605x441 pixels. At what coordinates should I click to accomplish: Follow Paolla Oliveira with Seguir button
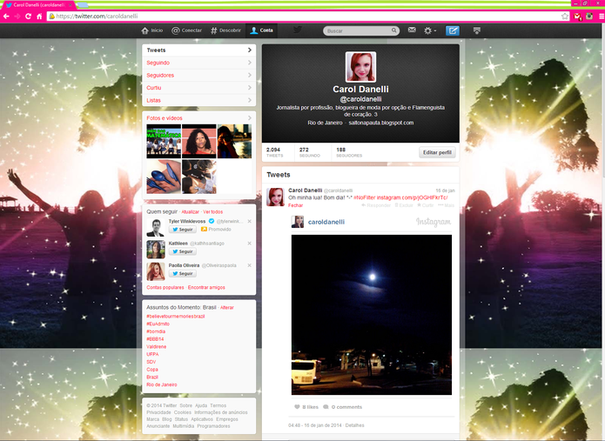coord(183,273)
